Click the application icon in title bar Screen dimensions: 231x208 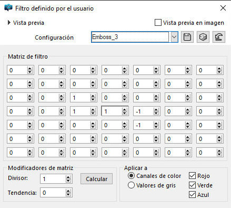pyautogui.click(x=8, y=8)
